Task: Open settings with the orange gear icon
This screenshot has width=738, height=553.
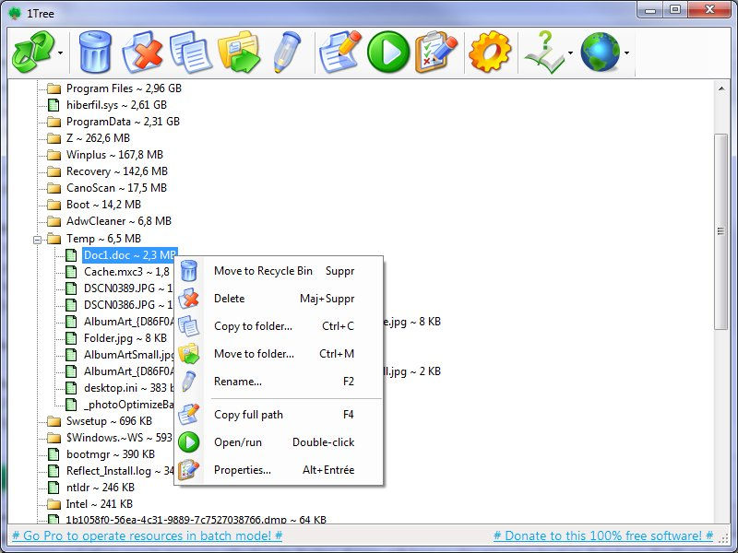Action: click(x=490, y=53)
